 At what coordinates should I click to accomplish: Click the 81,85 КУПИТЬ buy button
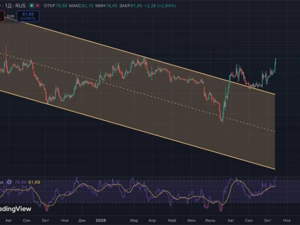[x=28, y=16]
